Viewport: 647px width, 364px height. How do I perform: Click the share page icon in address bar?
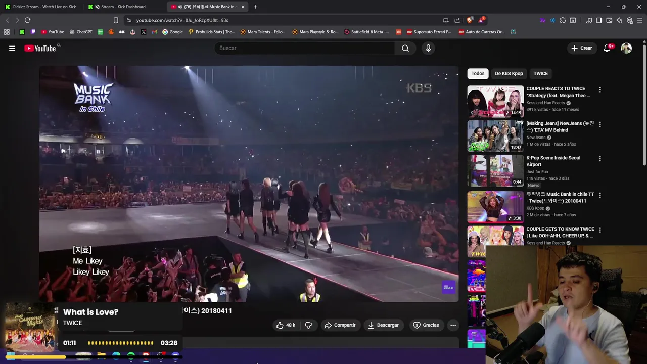457,20
